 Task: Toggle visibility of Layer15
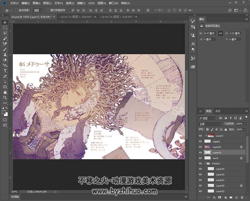200,153
